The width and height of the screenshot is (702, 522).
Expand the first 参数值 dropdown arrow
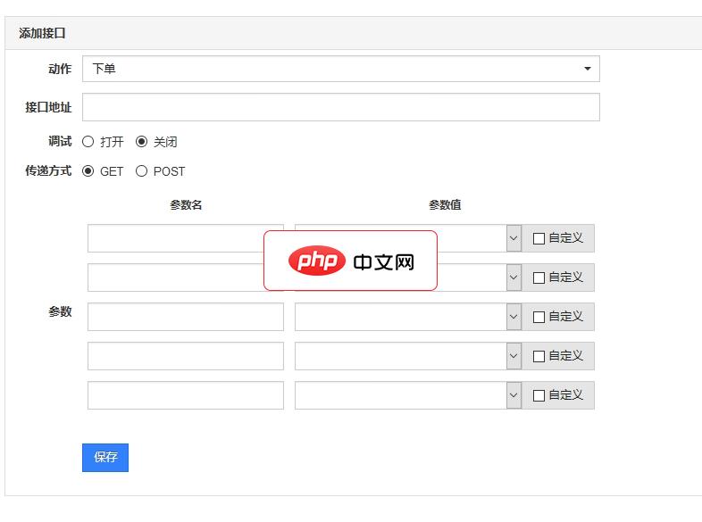click(514, 238)
